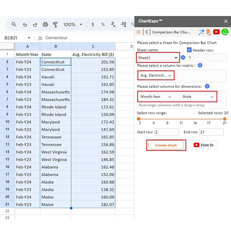Viewport: 231px width, 235px height.
Task: Open the name box B2:B21 dropdown arrow
Action: coord(29,38)
